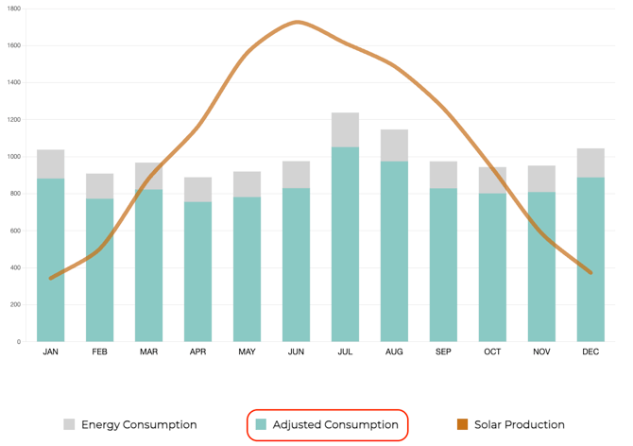
Task: Click the orange Solar Production swatch
Action: (462, 425)
